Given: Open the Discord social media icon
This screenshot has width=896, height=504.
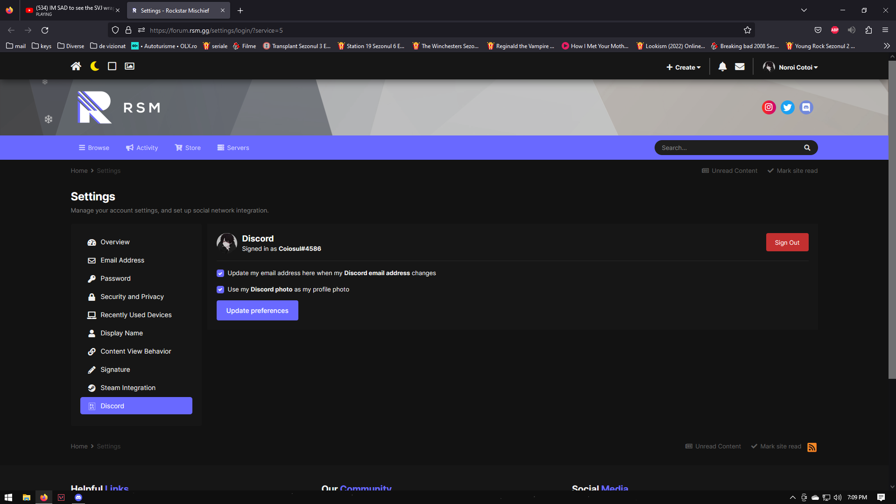Looking at the screenshot, I should [806, 107].
